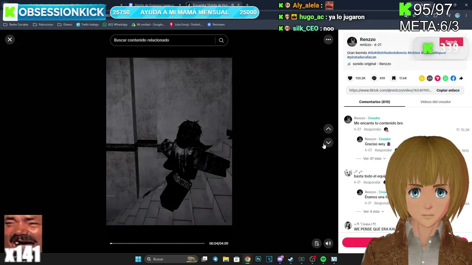The image size is (472, 265).
Task: Open 'sonido original - Renzzo' sound
Action: point(372,64)
